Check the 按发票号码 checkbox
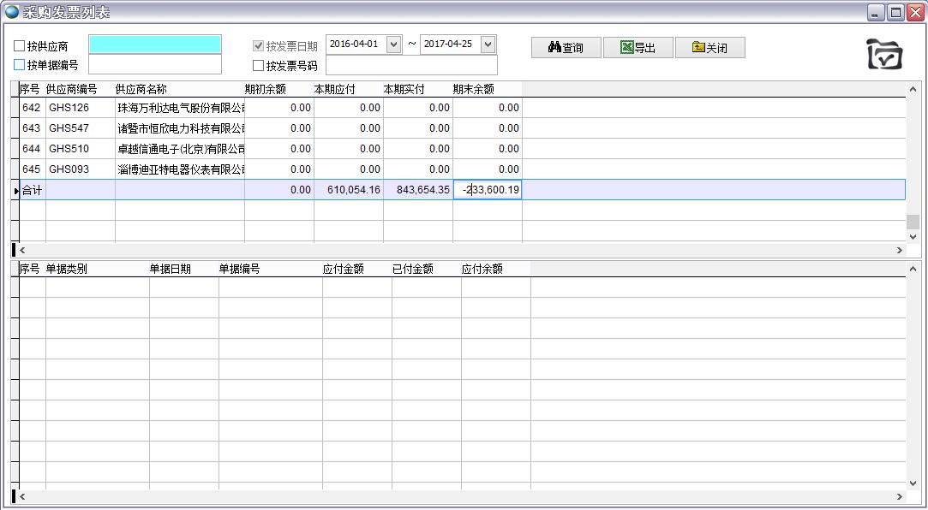Viewport: 928px width, 510px height. pos(259,66)
